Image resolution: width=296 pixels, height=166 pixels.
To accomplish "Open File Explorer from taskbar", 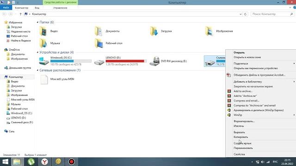I will click(x=17, y=162).
